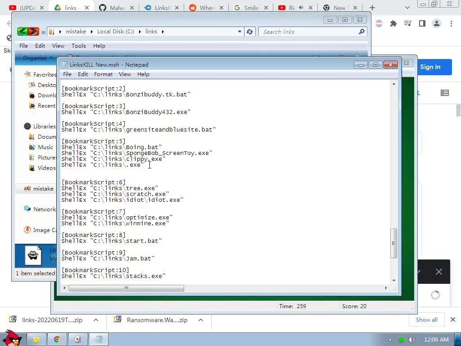Screen dimensions: 461x346
Task: Click the magnifier icon in Search links box
Action: 362,32
